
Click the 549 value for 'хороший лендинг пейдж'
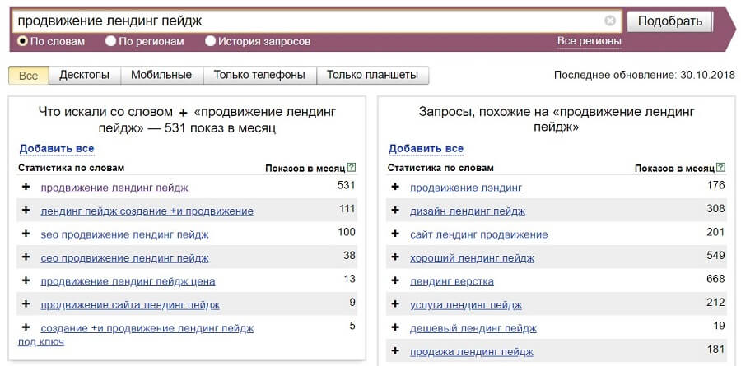715,256
